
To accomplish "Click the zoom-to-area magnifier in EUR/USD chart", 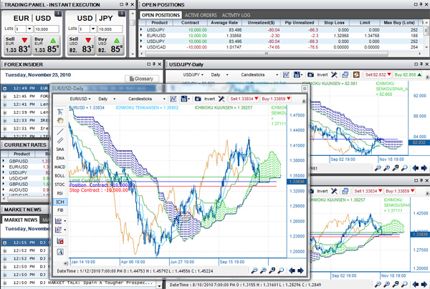I will click(x=272, y=270).
